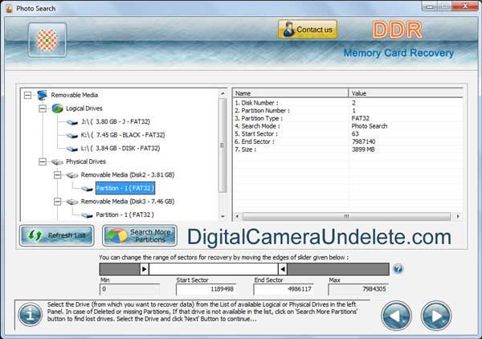Viewport: 482px width, 339px height.
Task: Click the Min sector field
Action: 129,289
